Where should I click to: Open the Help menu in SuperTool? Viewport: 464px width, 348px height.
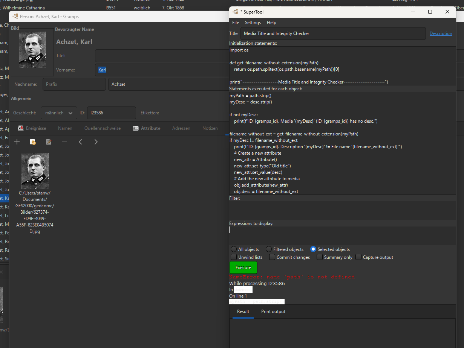tap(271, 23)
